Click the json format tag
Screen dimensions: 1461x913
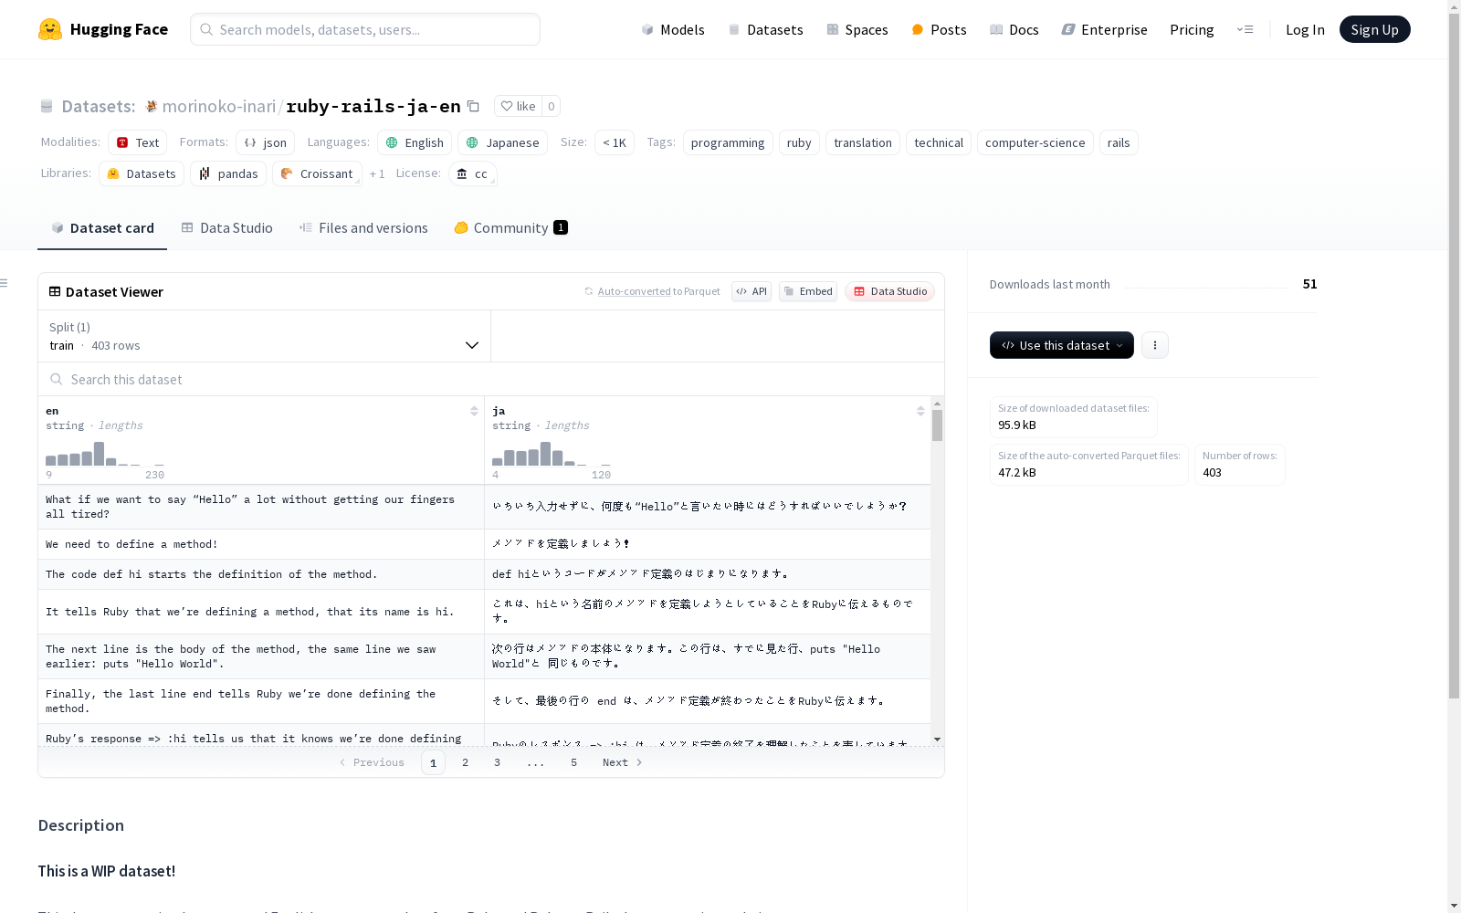pyautogui.click(x=265, y=142)
